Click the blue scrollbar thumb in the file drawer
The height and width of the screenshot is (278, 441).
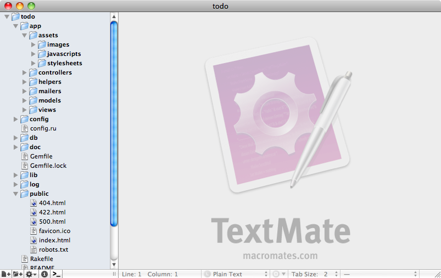coord(114,123)
